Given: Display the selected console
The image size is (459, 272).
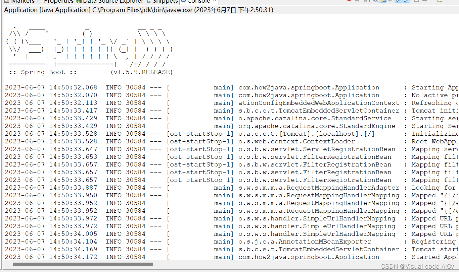Looking at the screenshot, I should (x=425, y=1).
